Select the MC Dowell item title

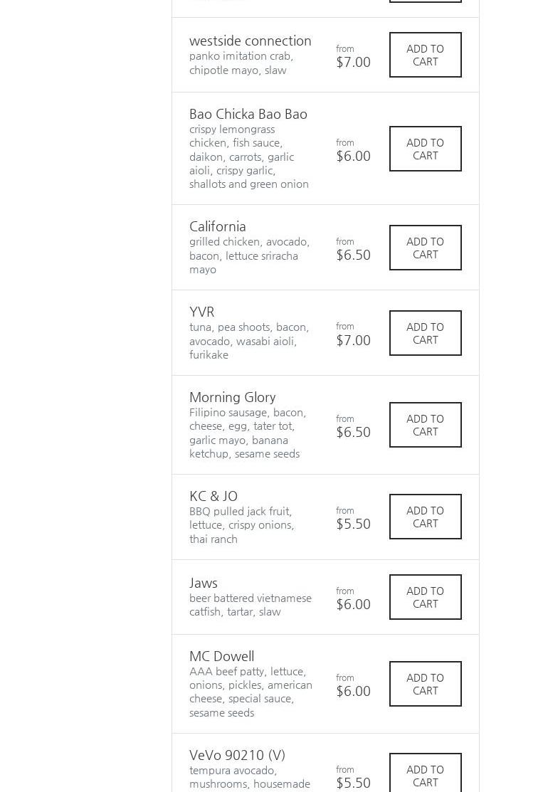221,656
